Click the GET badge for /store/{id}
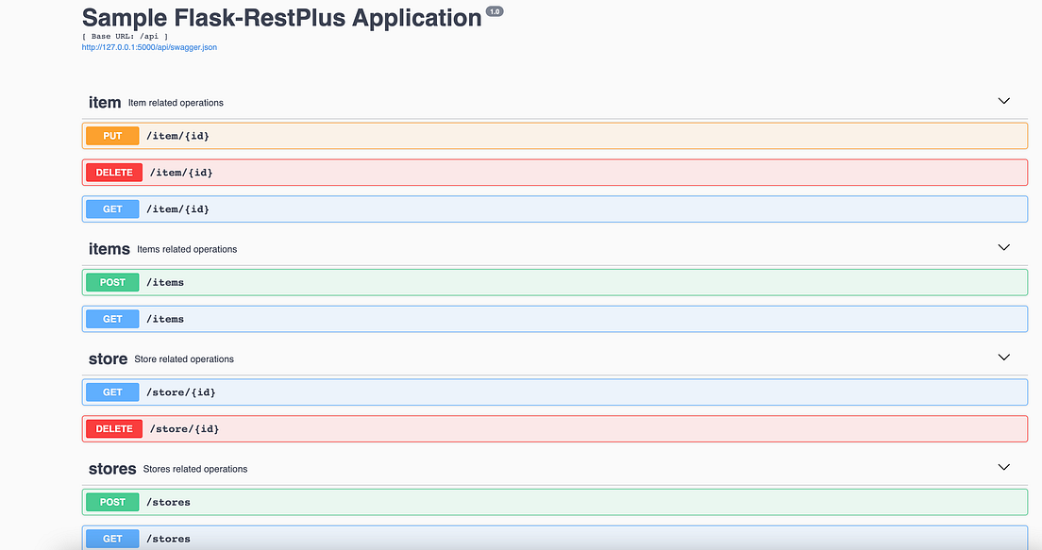This screenshot has width=1042, height=550. tap(112, 392)
